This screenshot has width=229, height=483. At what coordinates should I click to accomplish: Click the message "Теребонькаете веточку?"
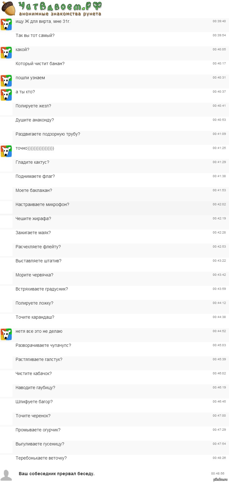(41, 458)
